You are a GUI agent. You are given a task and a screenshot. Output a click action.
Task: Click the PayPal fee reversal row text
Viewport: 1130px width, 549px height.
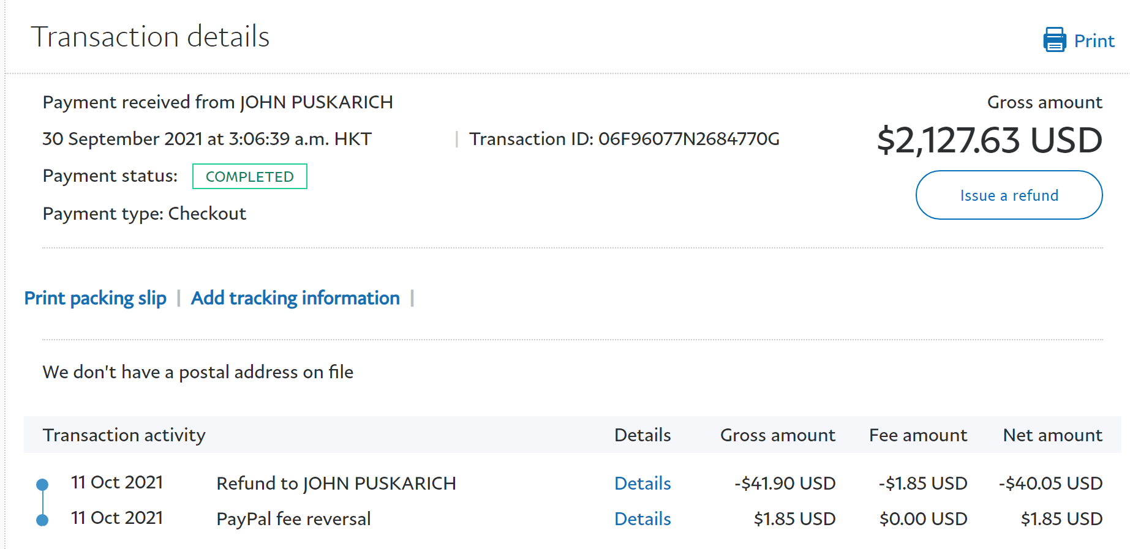293,519
